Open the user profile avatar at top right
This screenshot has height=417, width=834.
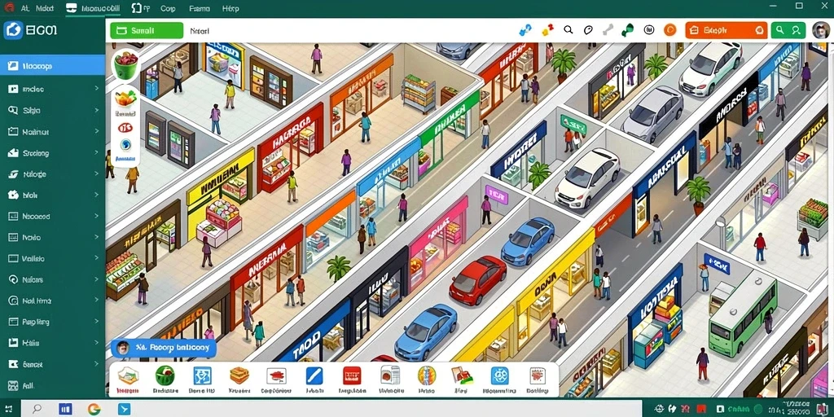click(x=821, y=30)
